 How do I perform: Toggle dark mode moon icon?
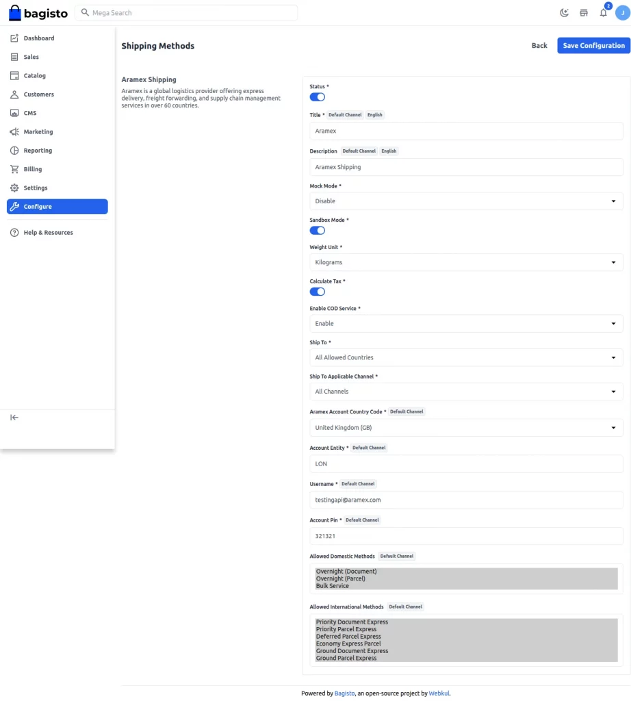pyautogui.click(x=564, y=13)
